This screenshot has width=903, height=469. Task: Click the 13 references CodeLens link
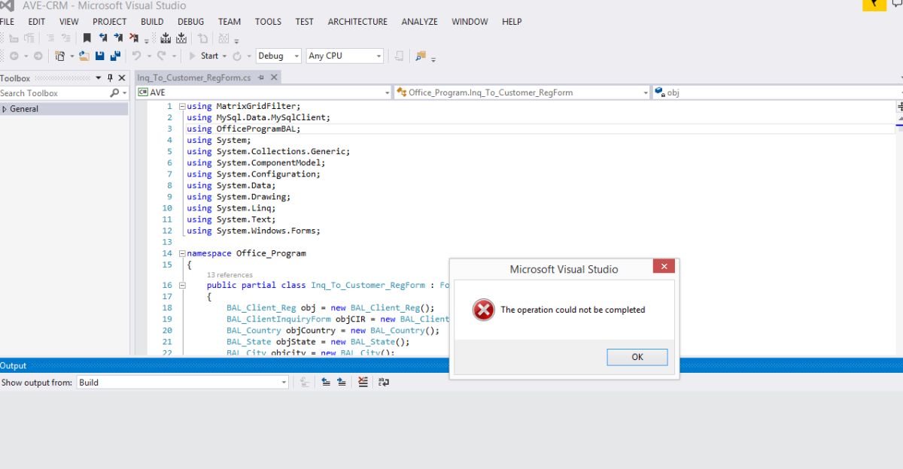230,275
